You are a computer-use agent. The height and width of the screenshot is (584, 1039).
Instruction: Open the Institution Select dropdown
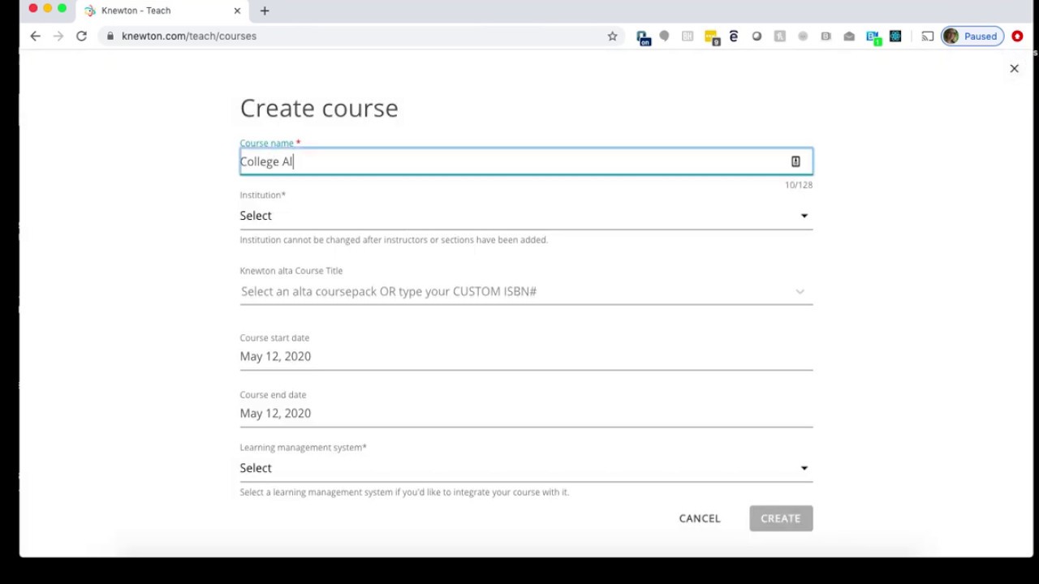click(x=526, y=216)
